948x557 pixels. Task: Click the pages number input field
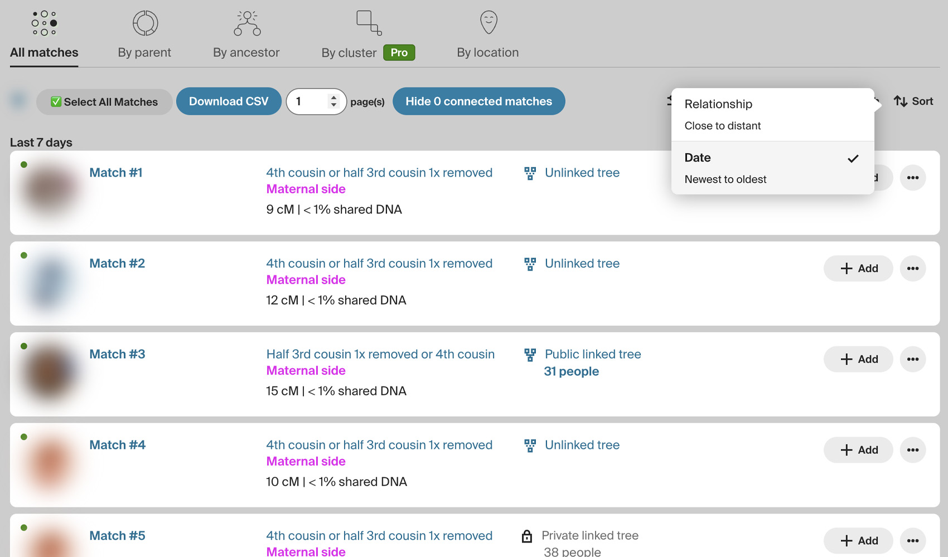pyautogui.click(x=309, y=102)
